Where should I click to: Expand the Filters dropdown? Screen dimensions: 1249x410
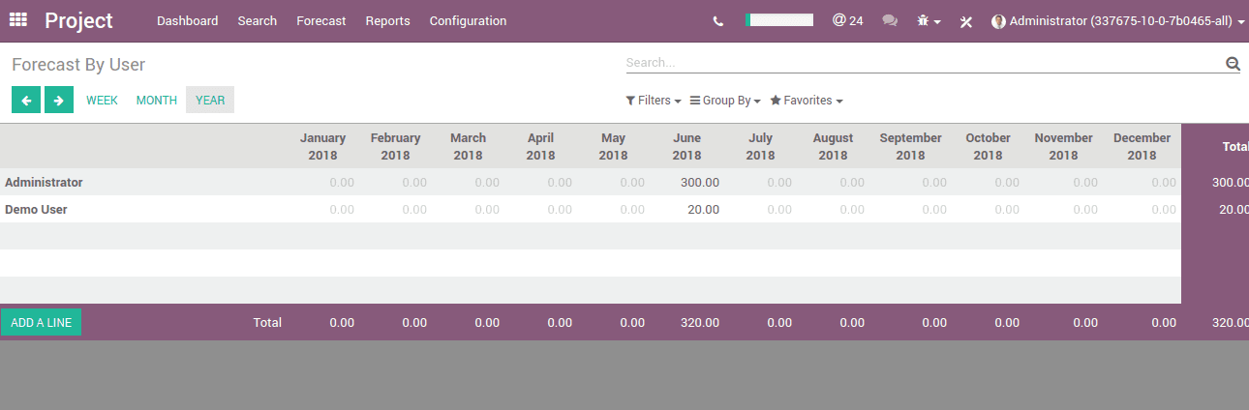[x=654, y=101]
